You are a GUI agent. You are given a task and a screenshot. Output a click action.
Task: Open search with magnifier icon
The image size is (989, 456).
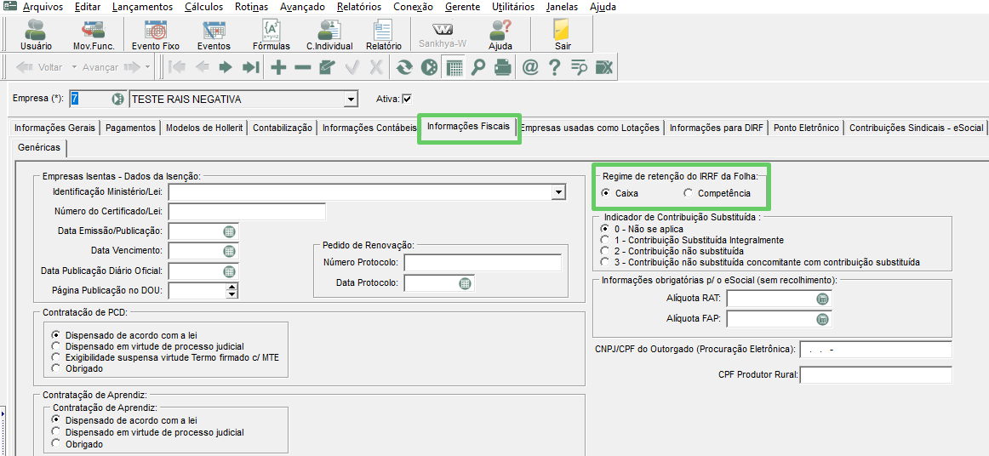pos(478,67)
